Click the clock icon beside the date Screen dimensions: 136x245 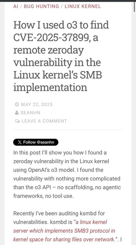[17, 104]
